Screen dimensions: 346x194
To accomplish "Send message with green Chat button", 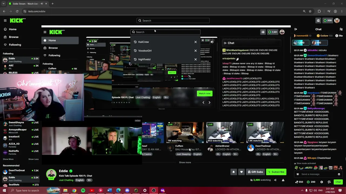I will tap(338, 182).
